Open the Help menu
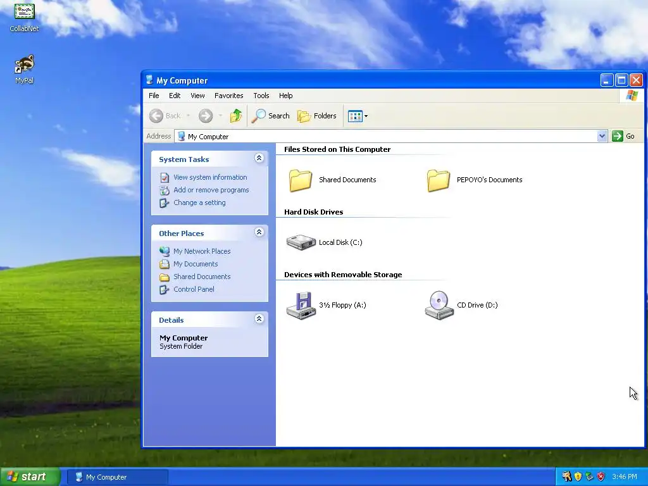The height and width of the screenshot is (486, 648). click(285, 96)
